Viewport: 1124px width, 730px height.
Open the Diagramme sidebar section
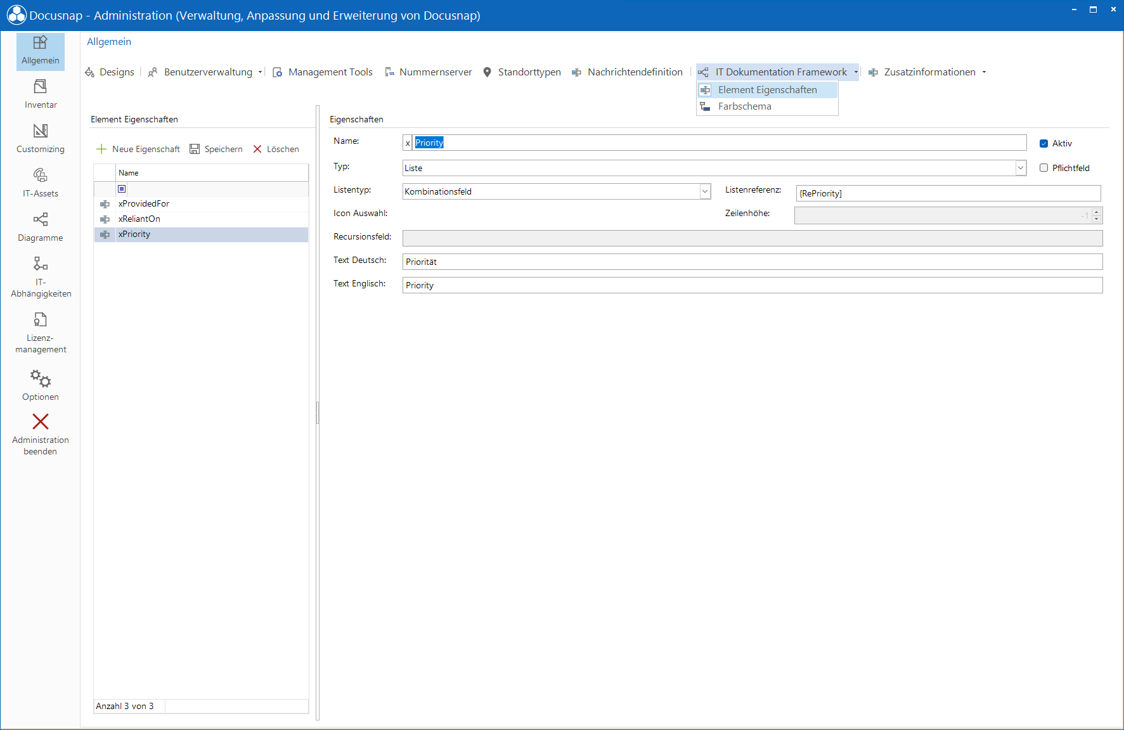(x=40, y=227)
